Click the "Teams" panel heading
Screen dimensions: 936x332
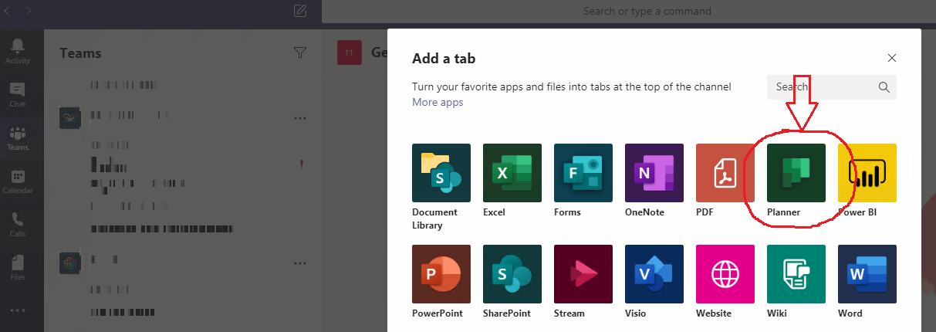(x=80, y=53)
